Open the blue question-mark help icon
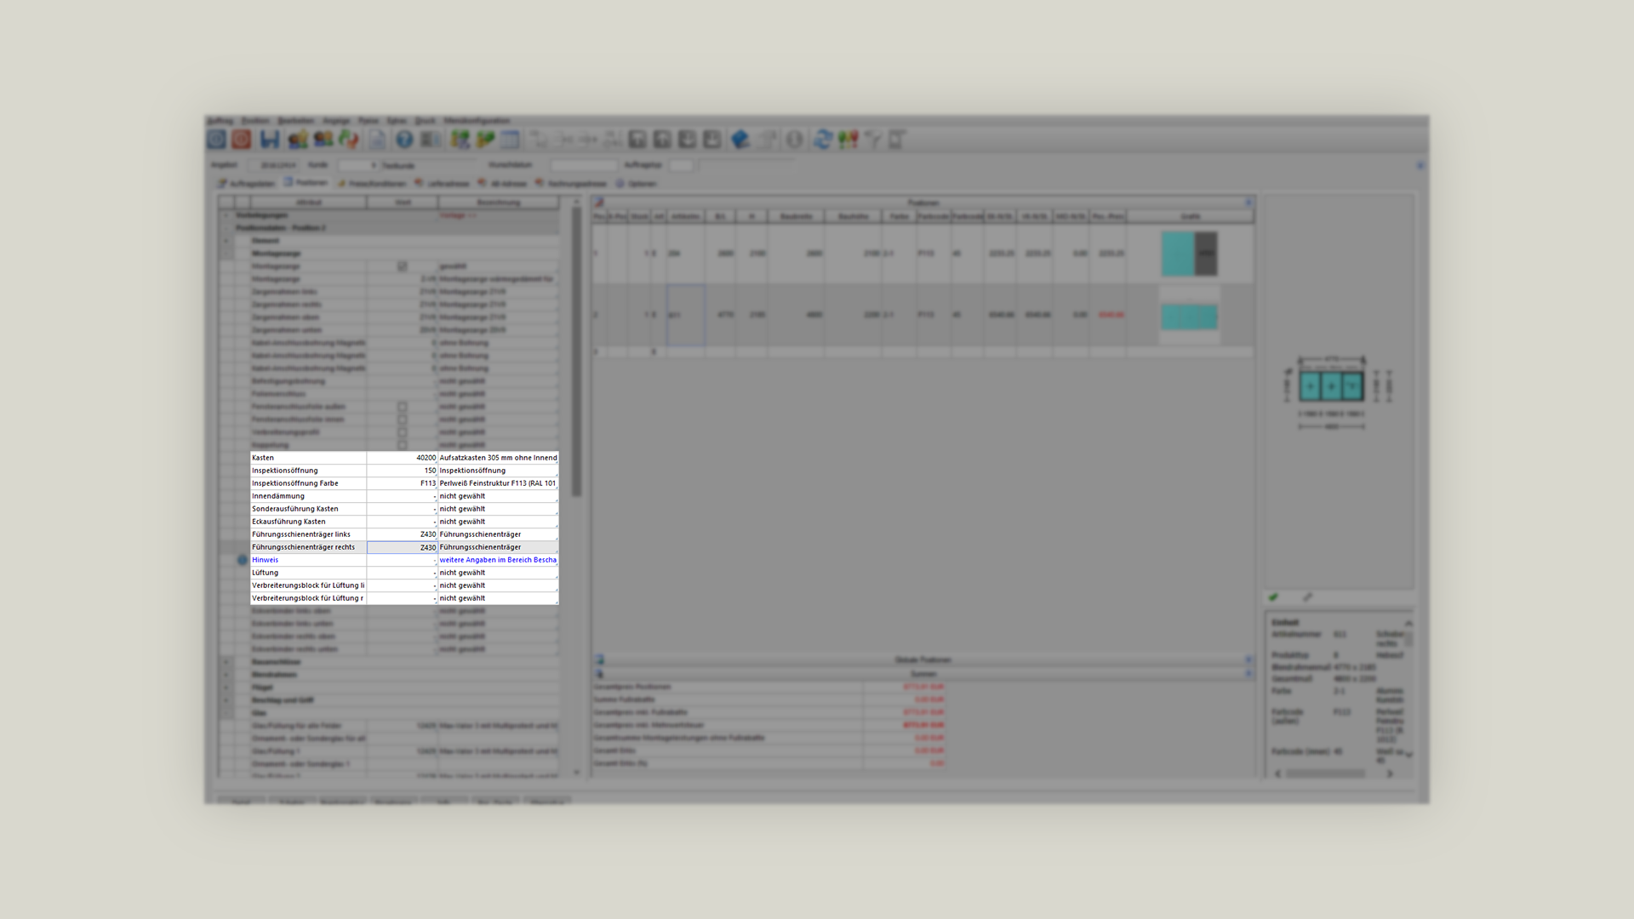Screen dimensions: 1634x919 [x=404, y=140]
